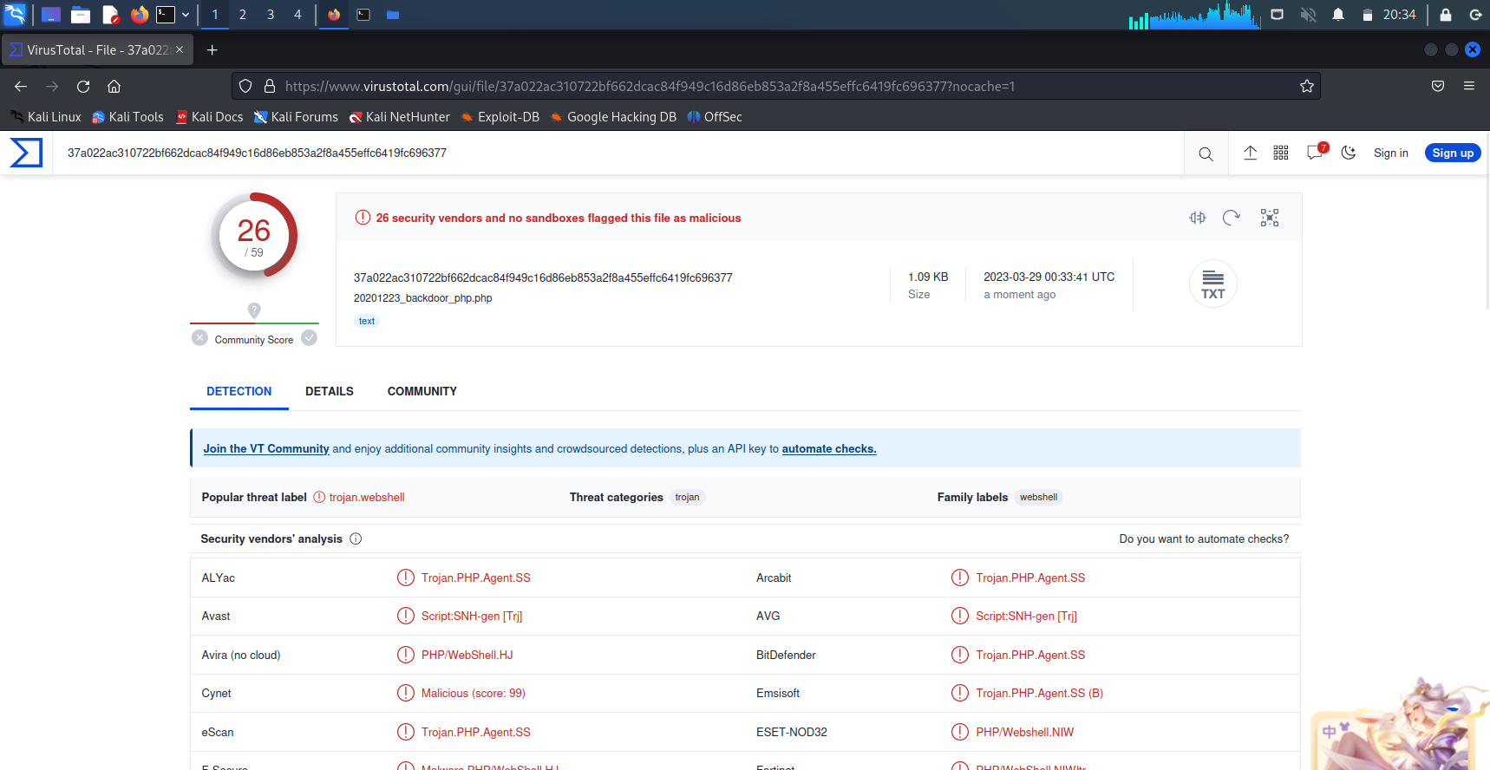1490x770 pixels.
Task: Open the OffSec bookmark
Action: click(x=715, y=117)
